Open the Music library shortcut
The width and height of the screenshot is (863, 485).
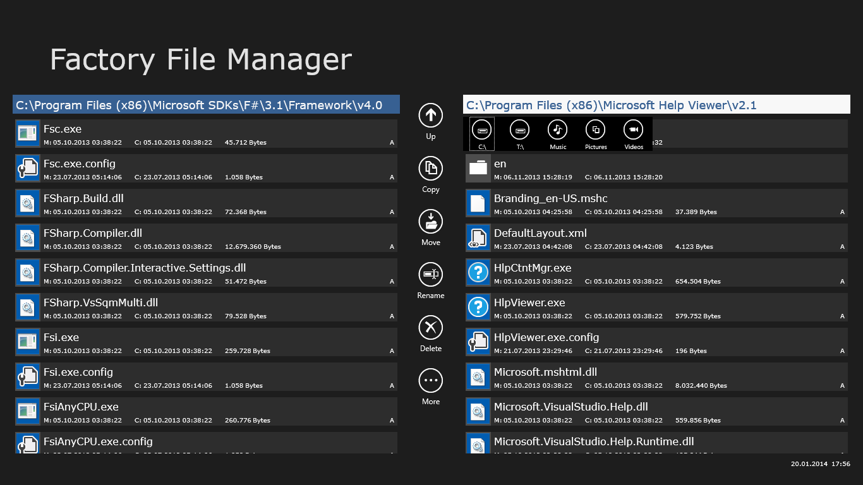tap(557, 130)
